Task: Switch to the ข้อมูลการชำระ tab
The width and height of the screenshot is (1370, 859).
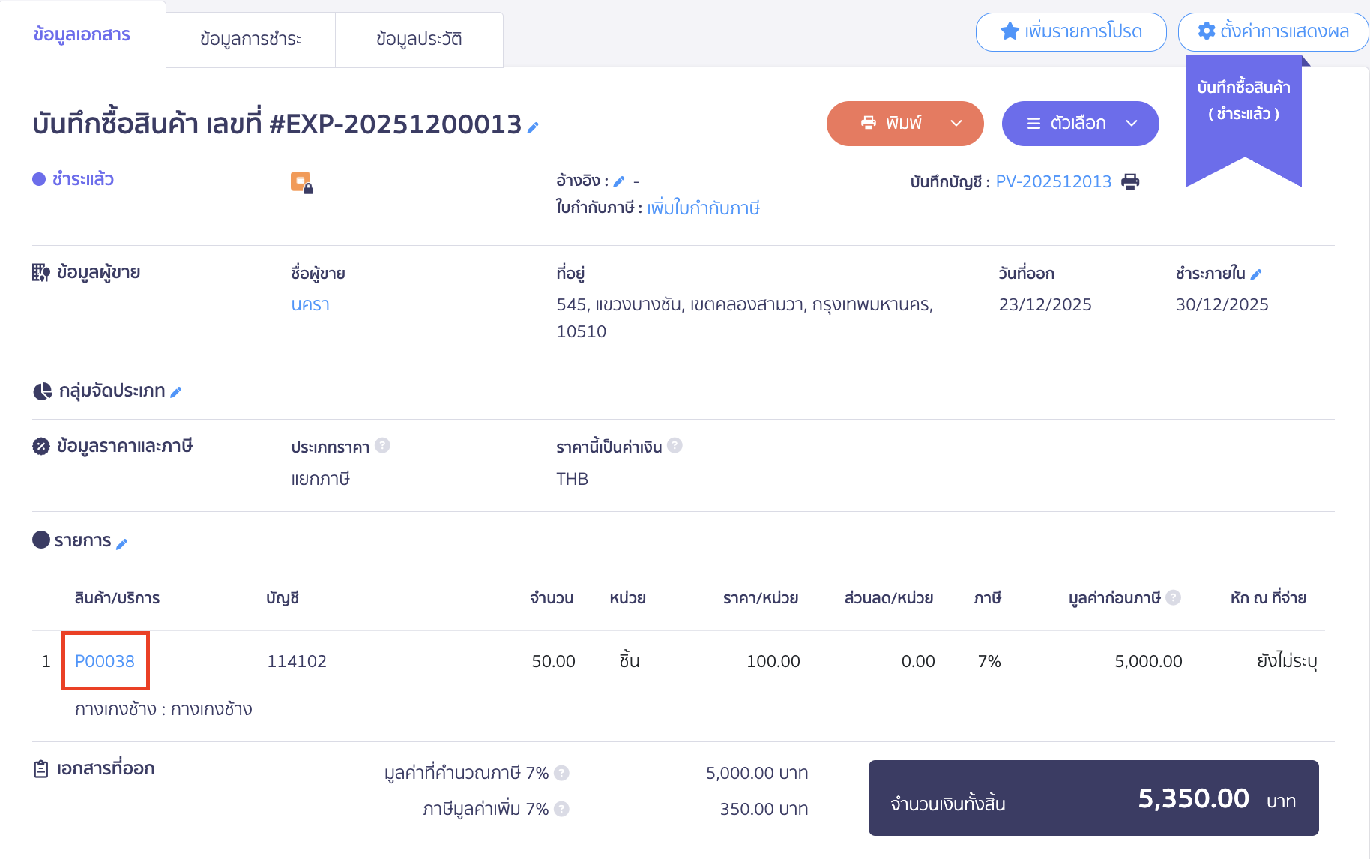Action: coord(250,39)
